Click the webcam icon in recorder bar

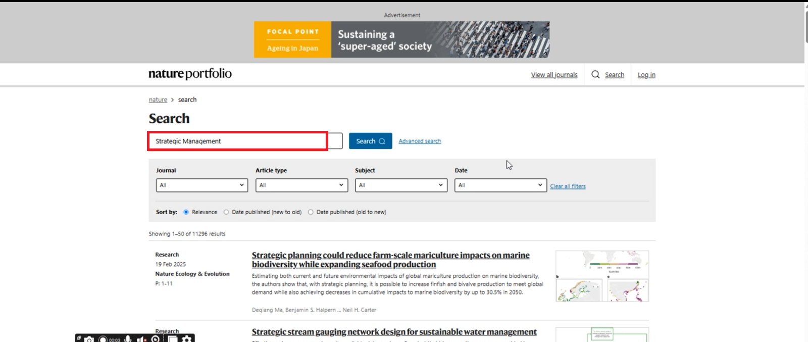click(156, 339)
